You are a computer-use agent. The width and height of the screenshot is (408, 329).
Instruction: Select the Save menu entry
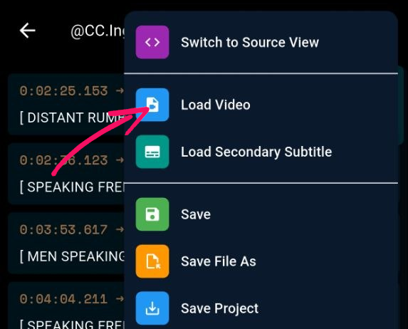coord(261,214)
